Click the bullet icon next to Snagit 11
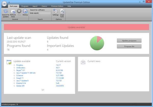 pos(14,78)
